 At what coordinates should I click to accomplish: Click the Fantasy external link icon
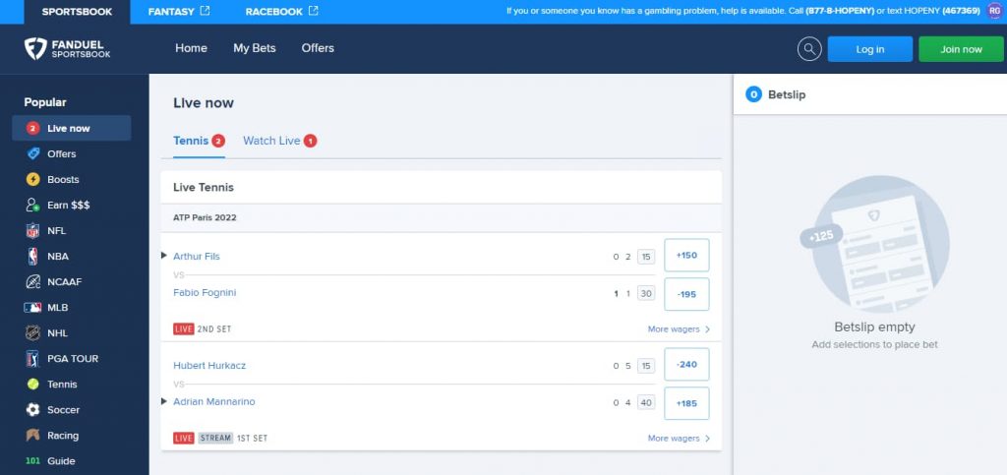[205, 11]
